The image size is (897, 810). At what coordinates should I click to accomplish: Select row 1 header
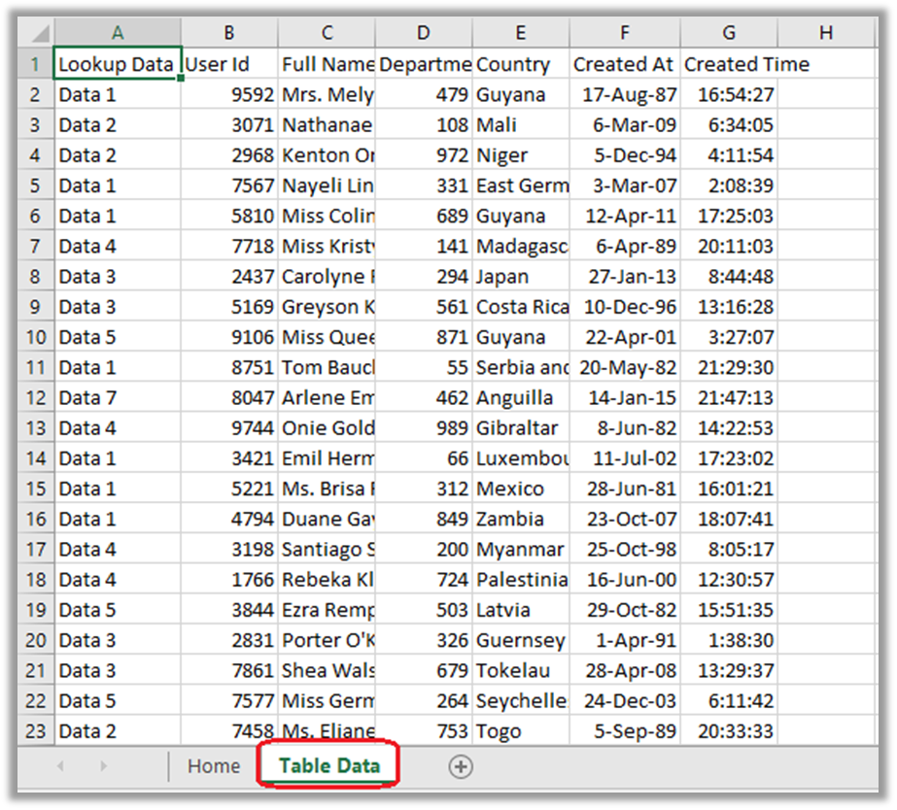36,64
